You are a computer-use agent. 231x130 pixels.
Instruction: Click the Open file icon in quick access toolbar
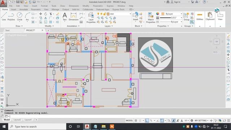pyautogui.click(x=14, y=2)
